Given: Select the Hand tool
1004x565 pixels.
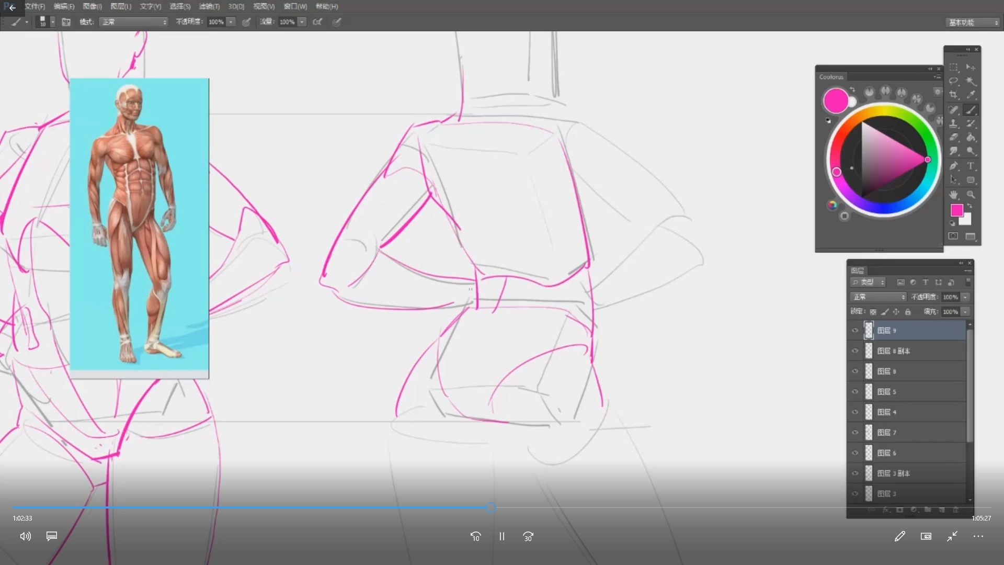Looking at the screenshot, I should [953, 195].
